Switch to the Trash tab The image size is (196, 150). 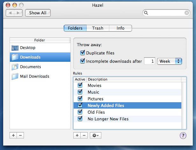tap(98, 28)
